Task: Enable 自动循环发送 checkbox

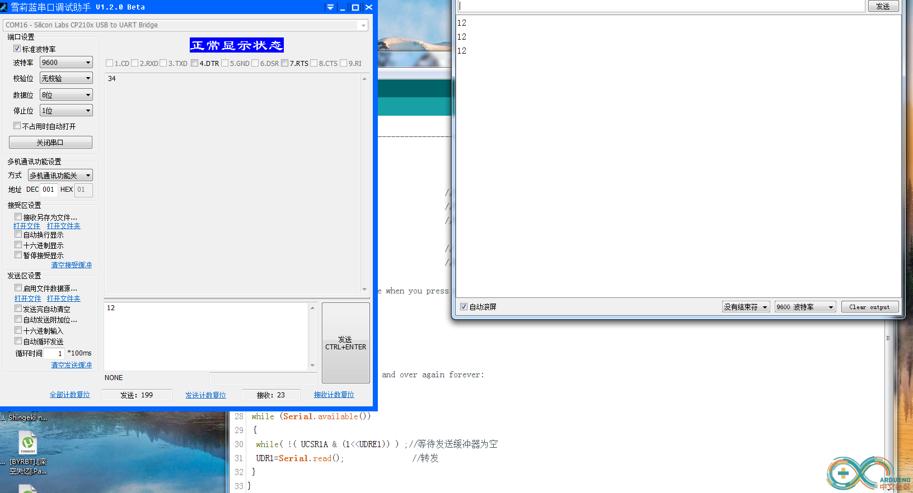Action: 18,341
